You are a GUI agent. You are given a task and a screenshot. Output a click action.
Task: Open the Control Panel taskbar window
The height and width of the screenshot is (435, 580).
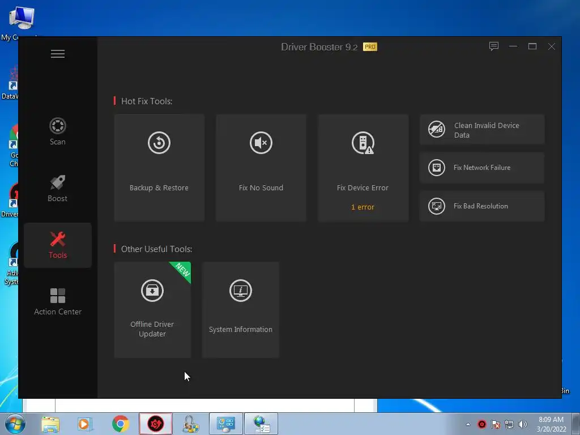226,424
